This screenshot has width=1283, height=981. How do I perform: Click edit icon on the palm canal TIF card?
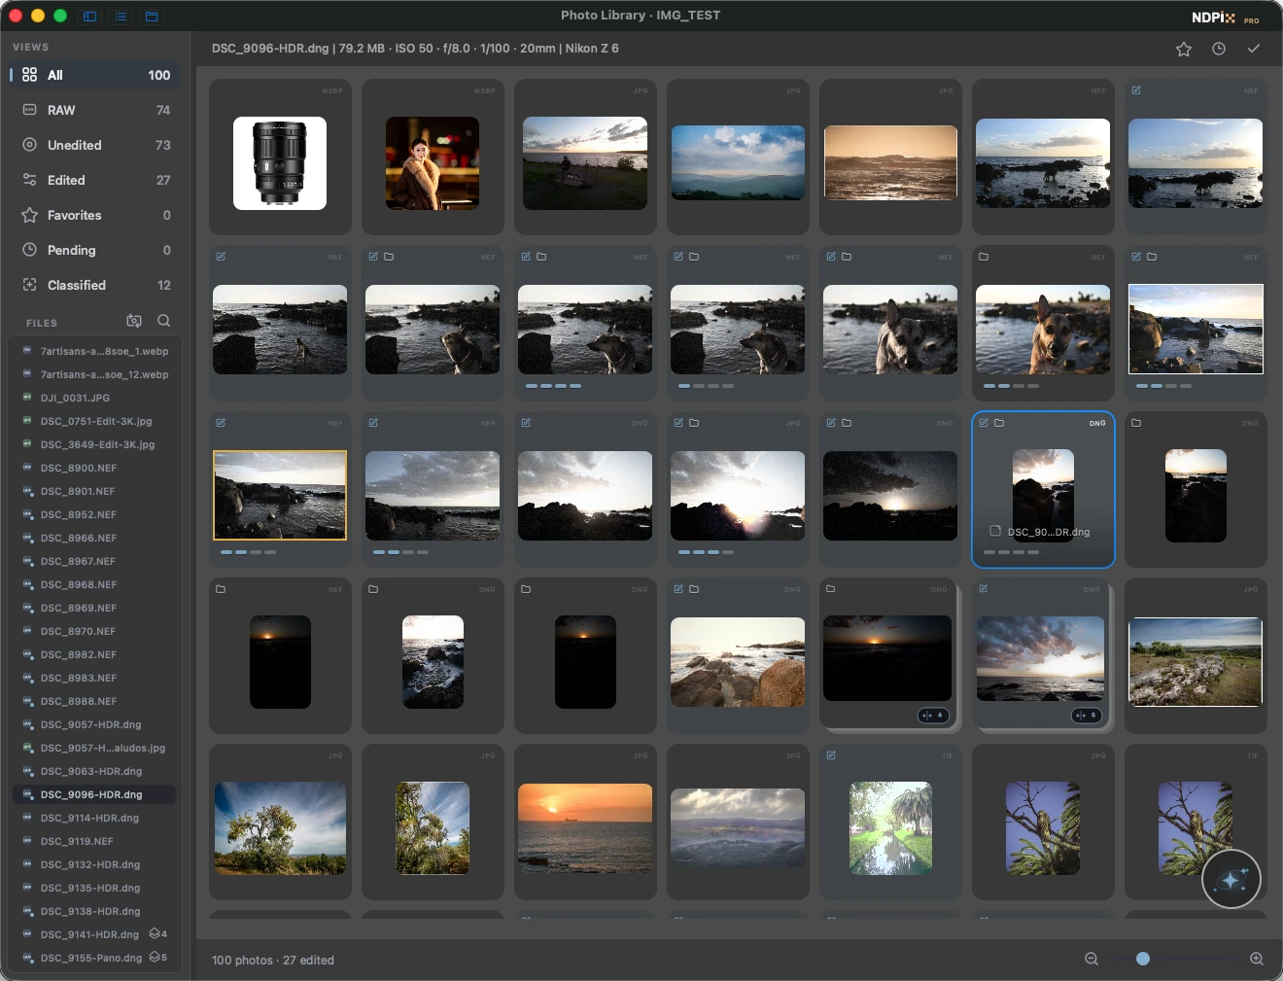tap(831, 755)
